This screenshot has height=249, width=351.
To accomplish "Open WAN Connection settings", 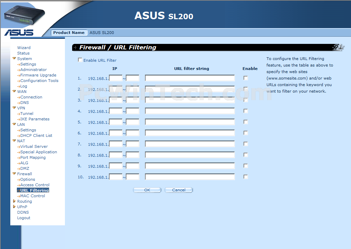I will coord(31,97).
